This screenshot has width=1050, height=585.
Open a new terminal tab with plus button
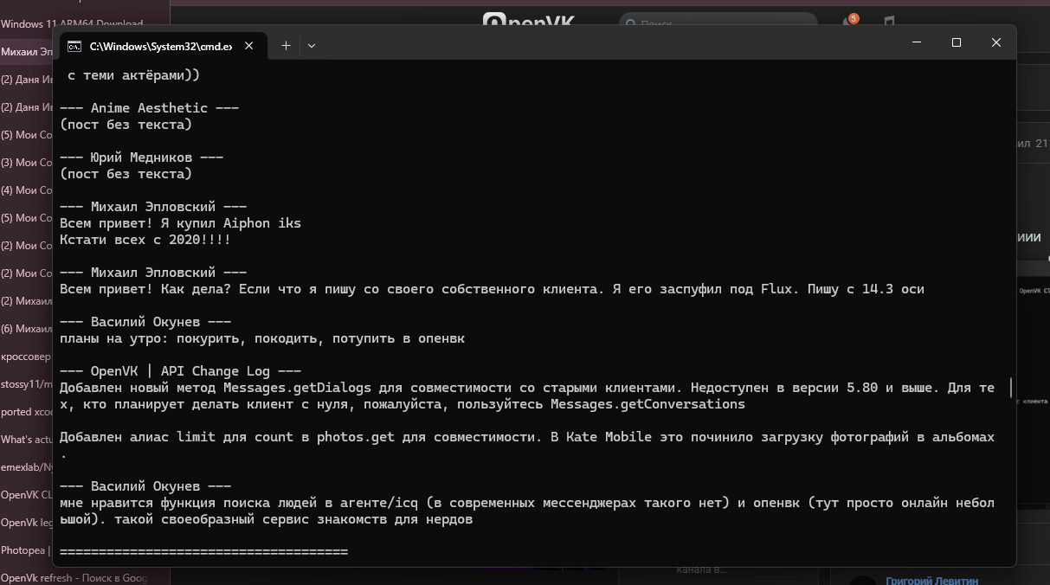[287, 46]
